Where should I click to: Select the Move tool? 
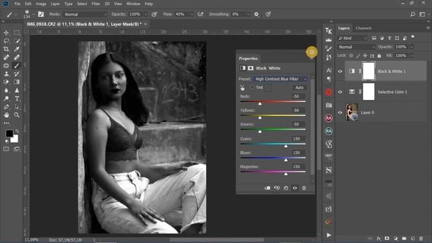[6, 32]
